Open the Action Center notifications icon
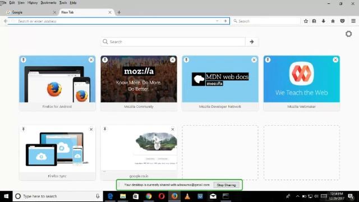Image resolution: width=359 pixels, height=202 pixels. point(350,196)
